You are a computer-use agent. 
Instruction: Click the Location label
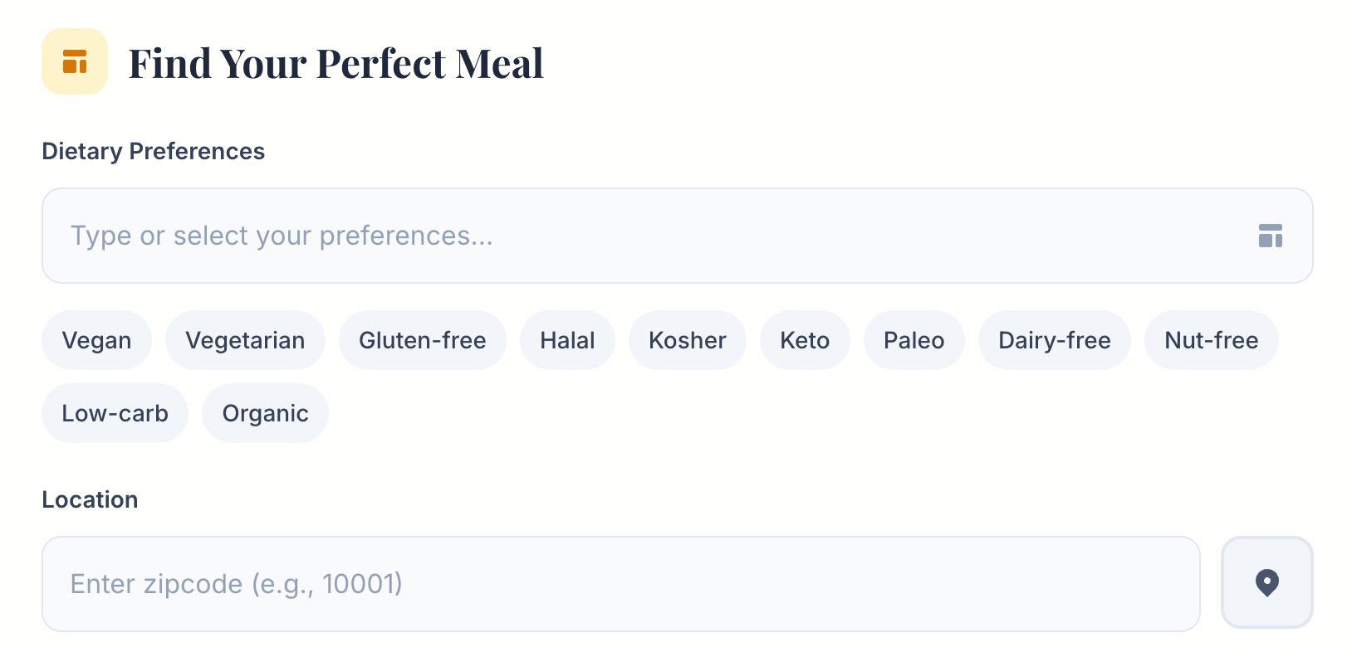pyautogui.click(x=90, y=499)
